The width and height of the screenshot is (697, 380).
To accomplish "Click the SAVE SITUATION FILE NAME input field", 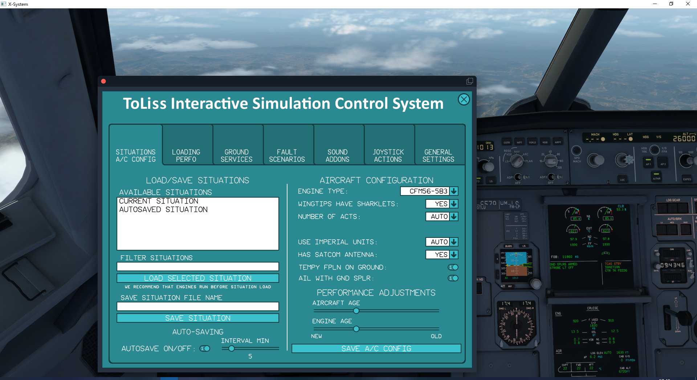I will (198, 306).
